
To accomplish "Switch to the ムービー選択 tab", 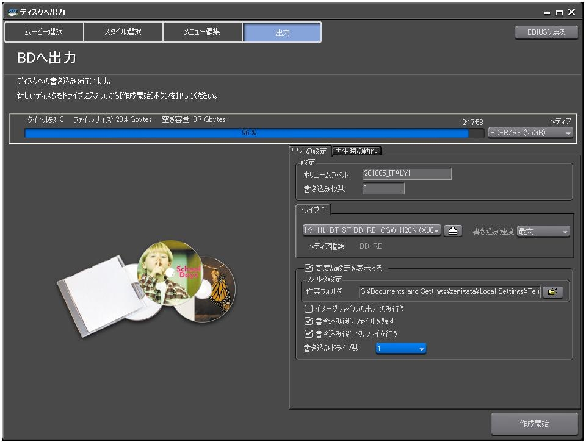I will [x=44, y=32].
